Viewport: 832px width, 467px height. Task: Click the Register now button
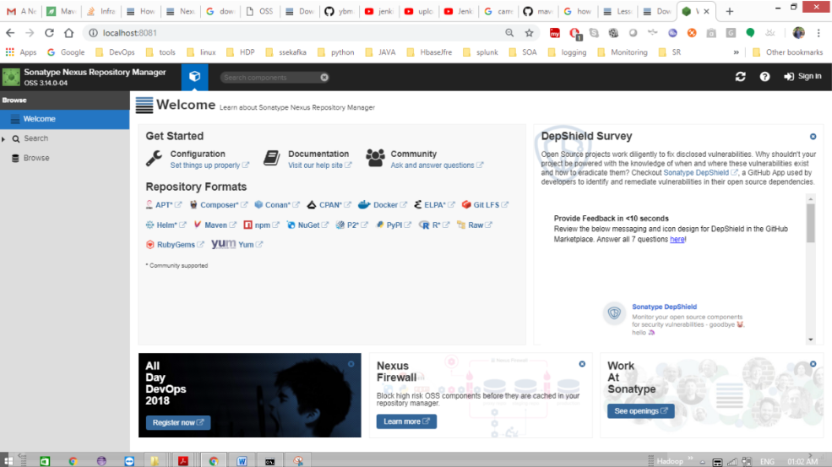tap(178, 422)
